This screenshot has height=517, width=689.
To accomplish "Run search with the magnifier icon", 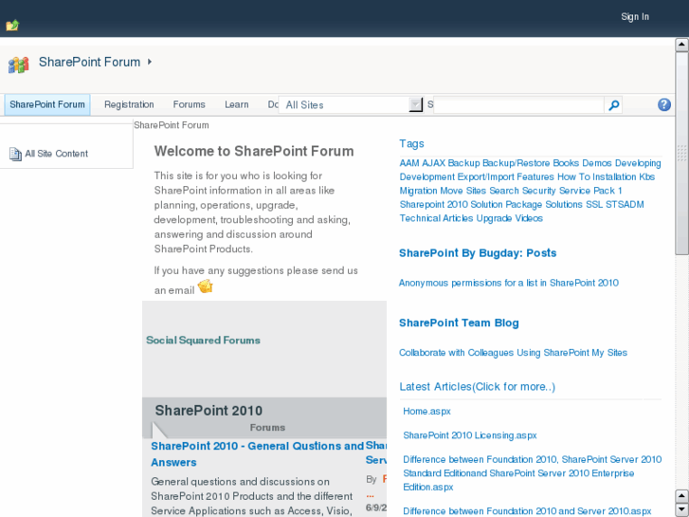I will (x=614, y=105).
